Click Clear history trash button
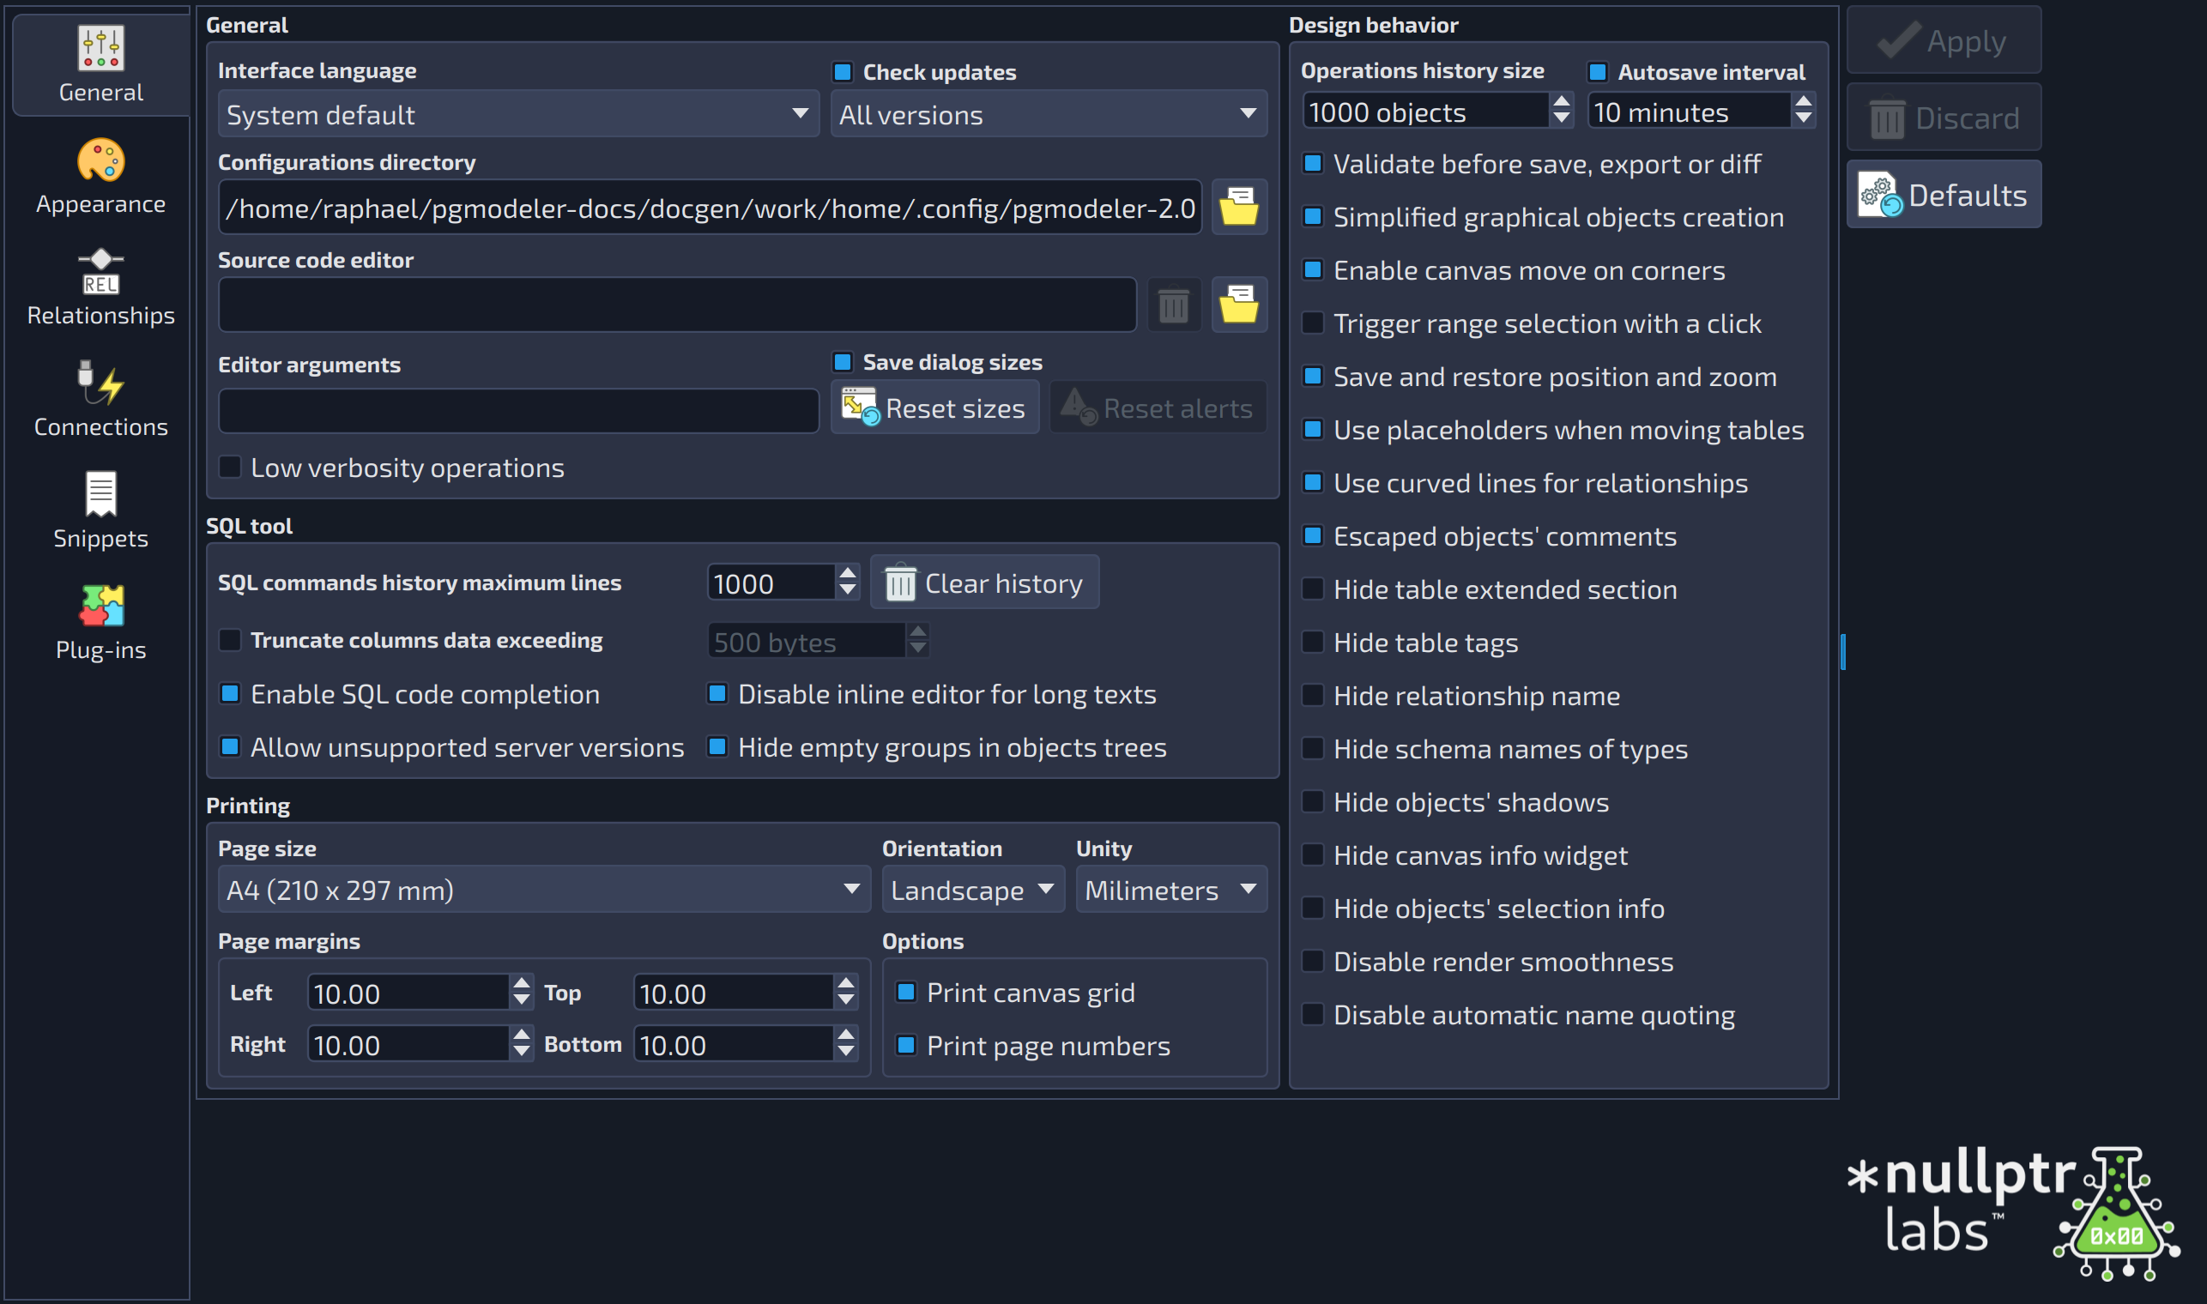This screenshot has height=1304, width=2207. click(x=983, y=582)
